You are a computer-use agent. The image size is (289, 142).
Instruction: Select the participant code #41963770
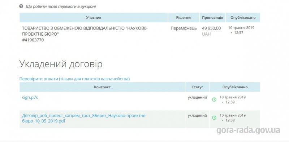tap(33, 40)
